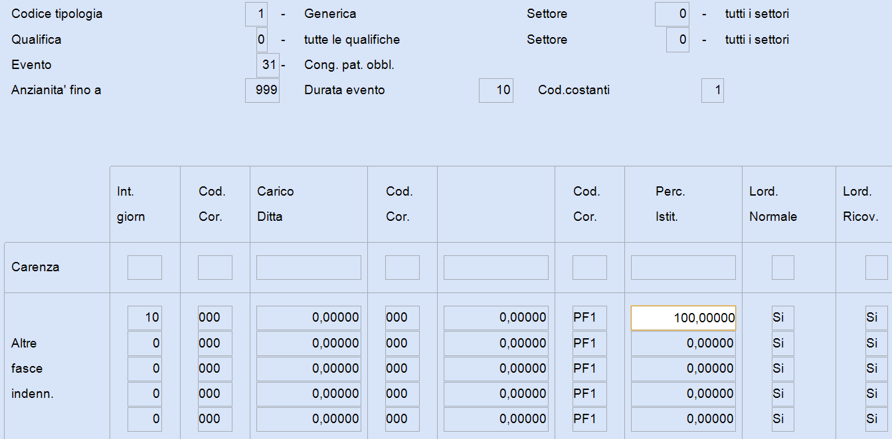This screenshot has width=892, height=439.
Task: Click the 'Perc. Istit.' column header
Action: [x=670, y=204]
